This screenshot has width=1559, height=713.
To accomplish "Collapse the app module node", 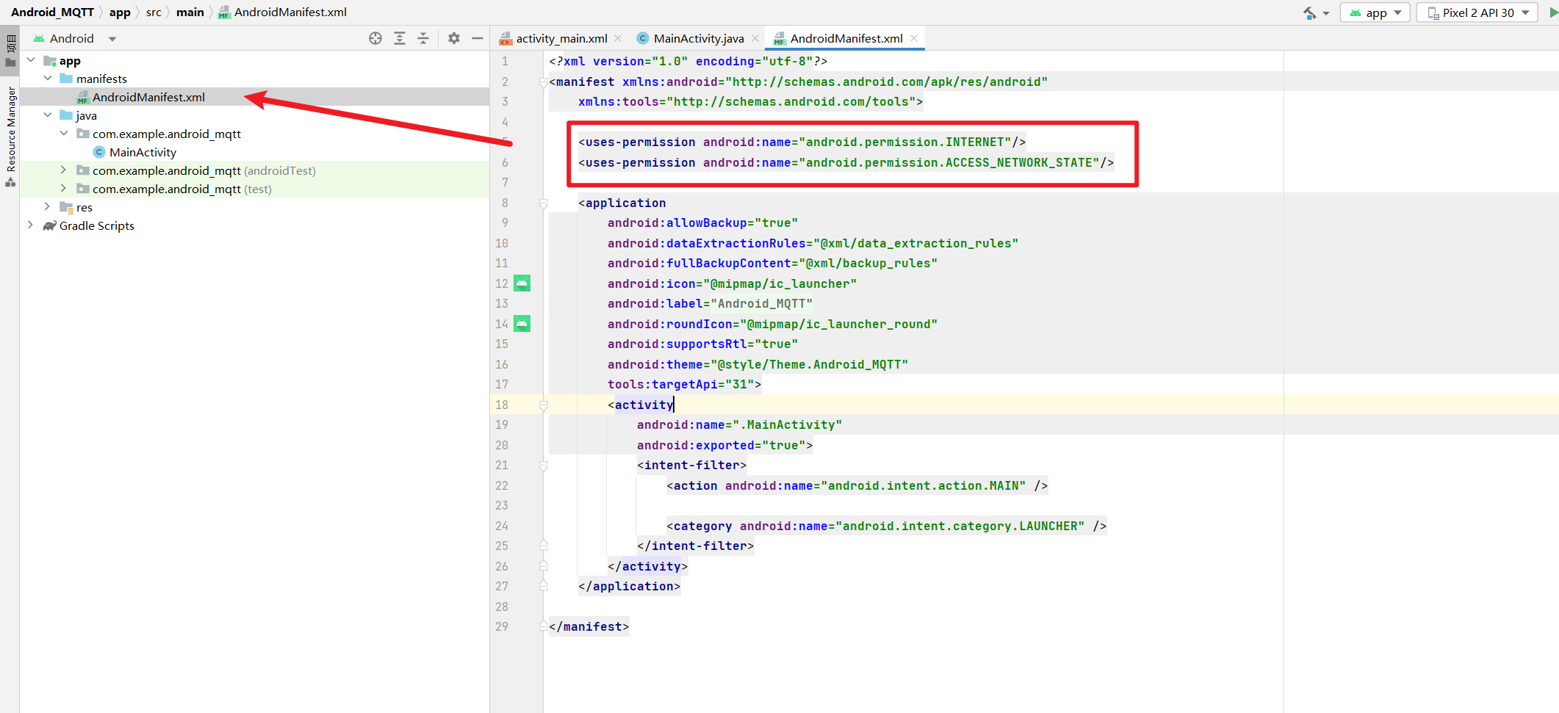I will pyautogui.click(x=31, y=60).
